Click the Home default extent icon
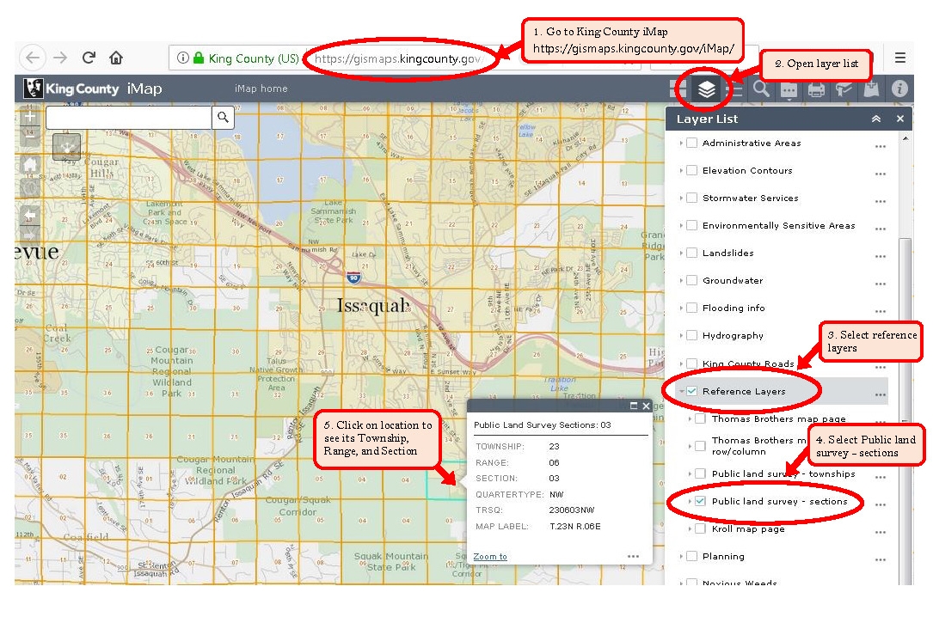Viewport: 933px width, 629px height. (29, 164)
